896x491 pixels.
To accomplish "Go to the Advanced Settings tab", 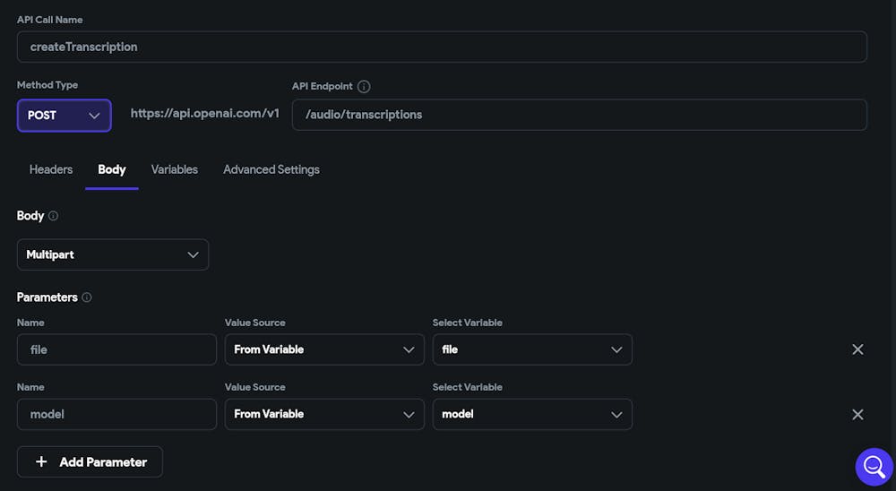I will point(271,169).
